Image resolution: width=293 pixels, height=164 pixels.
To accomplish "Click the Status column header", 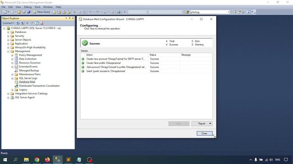I will click(x=164, y=55).
